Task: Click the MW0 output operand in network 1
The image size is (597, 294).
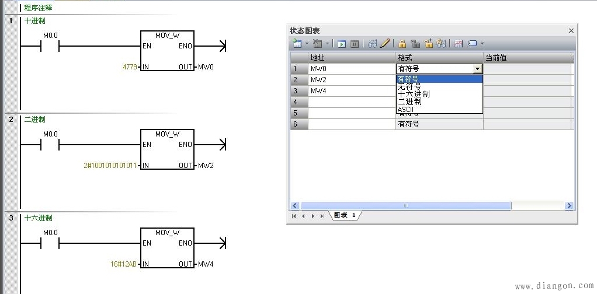Action: coord(206,67)
